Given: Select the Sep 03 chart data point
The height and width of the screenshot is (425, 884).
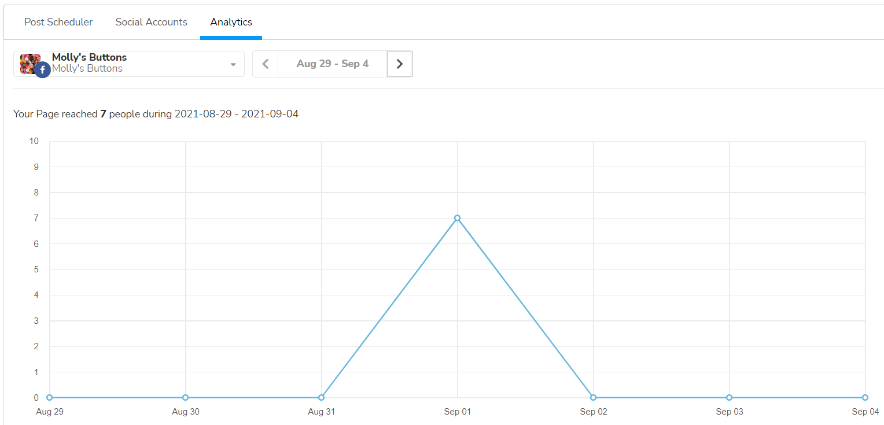Looking at the screenshot, I should [729, 397].
